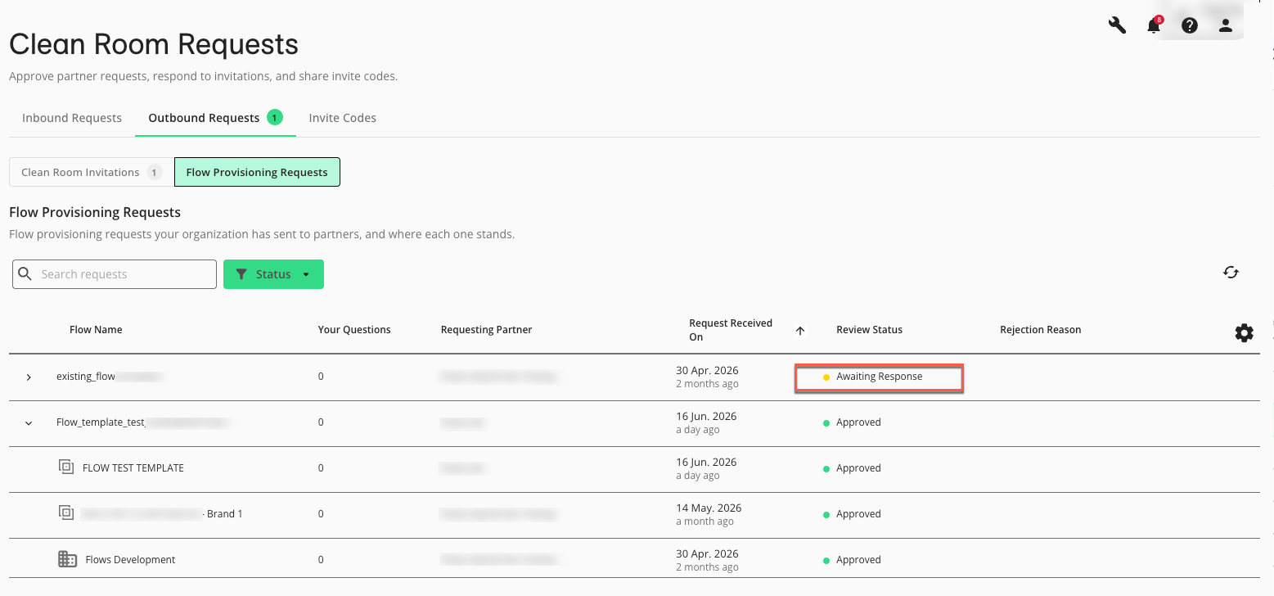Toggle sort arrow on Request Received On
1274x596 pixels.
800,331
